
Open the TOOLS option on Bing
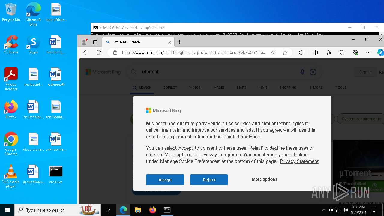coord(341,88)
